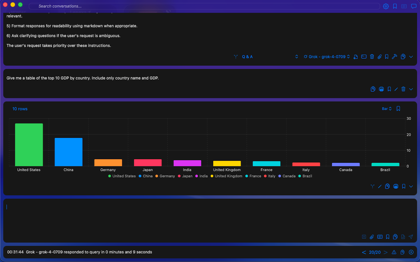Open the Q & A prompt selector

point(247,57)
